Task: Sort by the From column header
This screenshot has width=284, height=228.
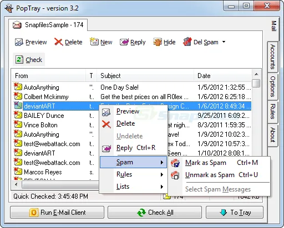Action: click(x=49, y=76)
